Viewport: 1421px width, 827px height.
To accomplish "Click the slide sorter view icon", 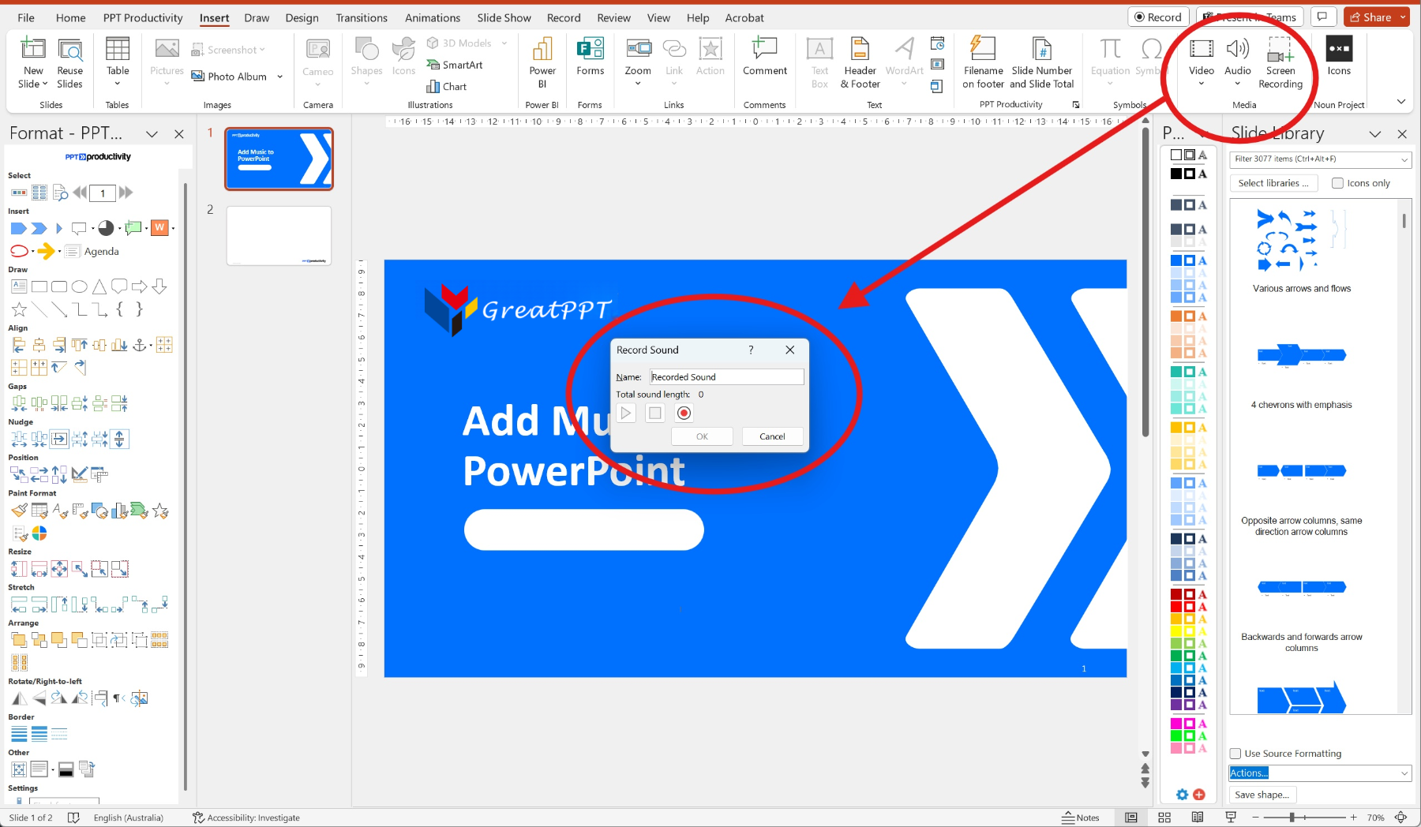I will tap(1164, 818).
